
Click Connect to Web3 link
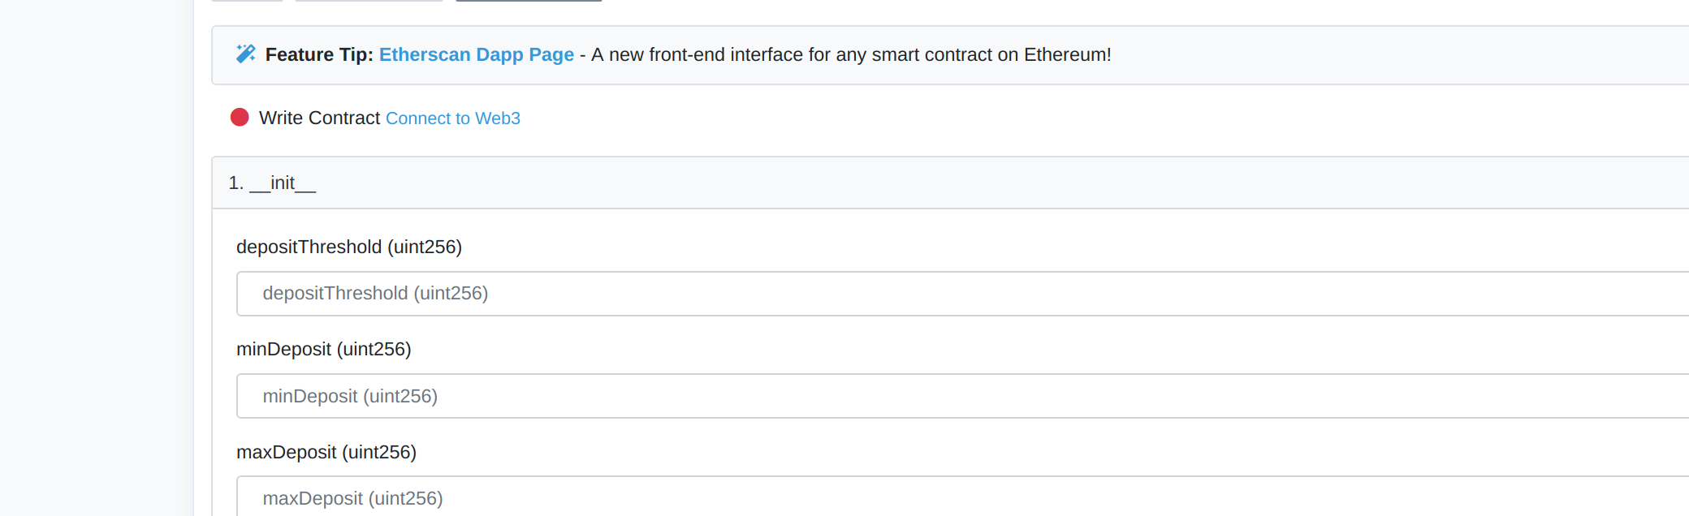click(453, 118)
